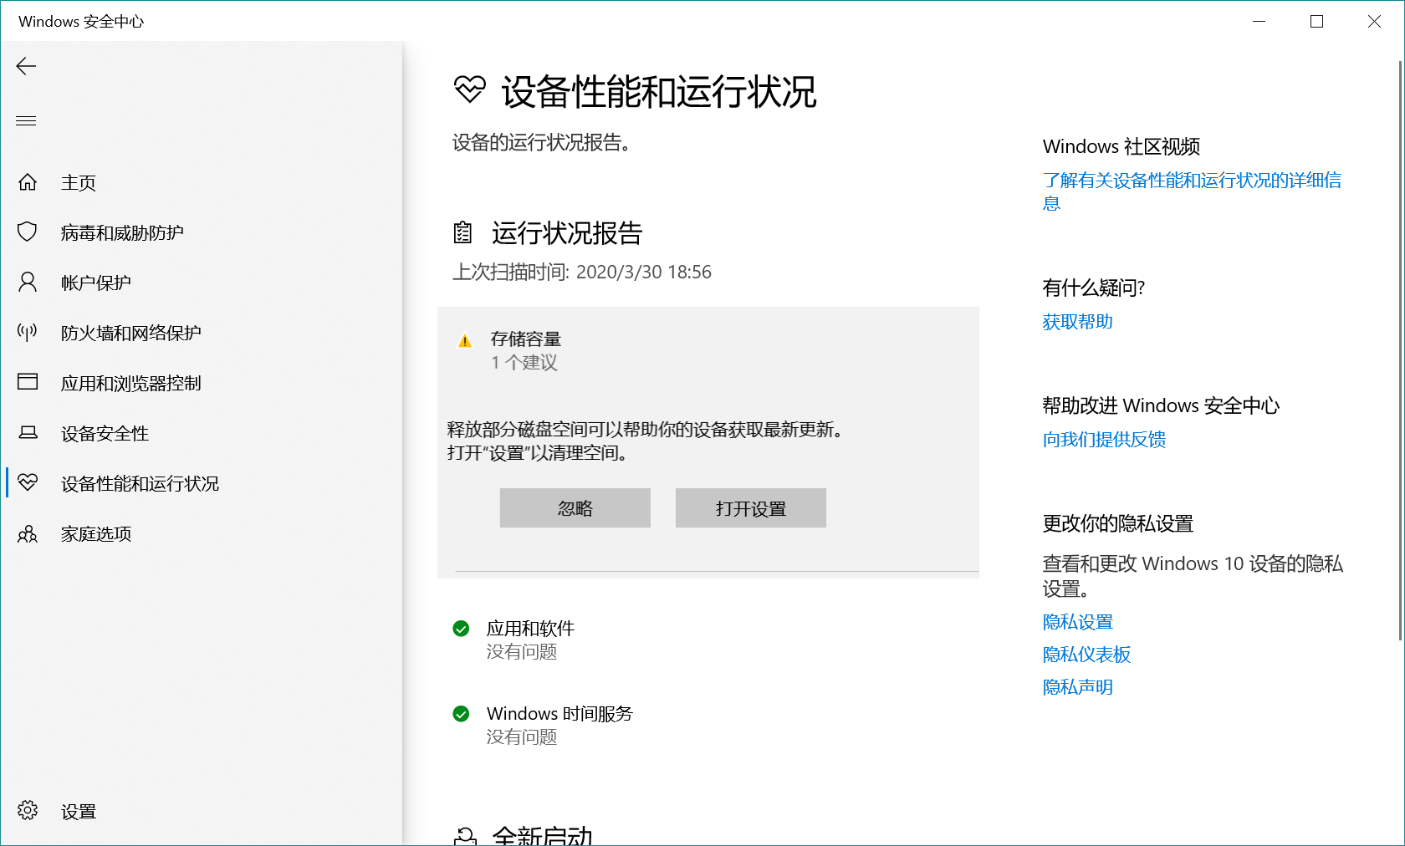The width and height of the screenshot is (1405, 846).
Task: Expand the 应用和软件 status item
Action: (x=708, y=640)
